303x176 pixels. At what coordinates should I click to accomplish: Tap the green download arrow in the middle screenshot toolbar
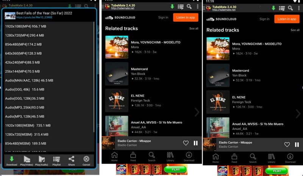click(x=172, y=6)
